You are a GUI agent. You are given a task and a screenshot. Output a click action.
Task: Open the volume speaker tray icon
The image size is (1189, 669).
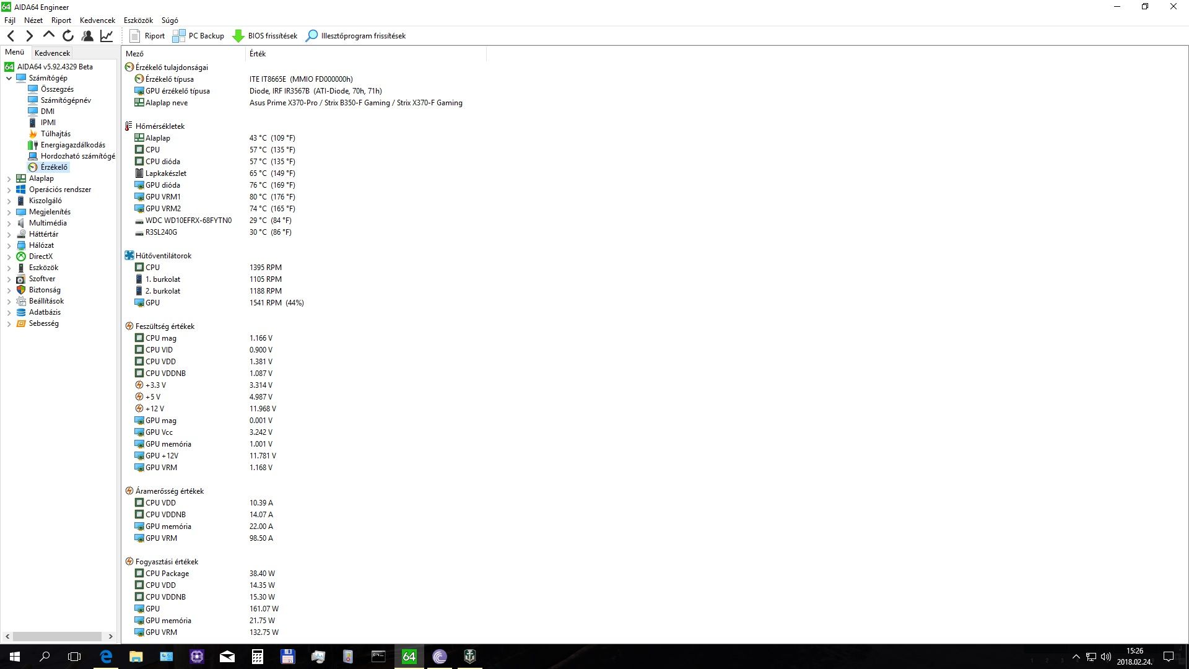tap(1105, 657)
